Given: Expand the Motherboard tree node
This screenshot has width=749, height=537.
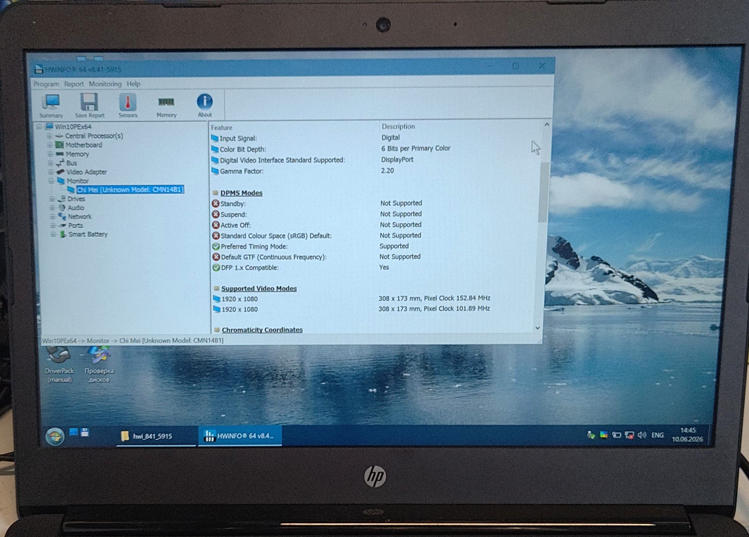Looking at the screenshot, I should [x=50, y=145].
